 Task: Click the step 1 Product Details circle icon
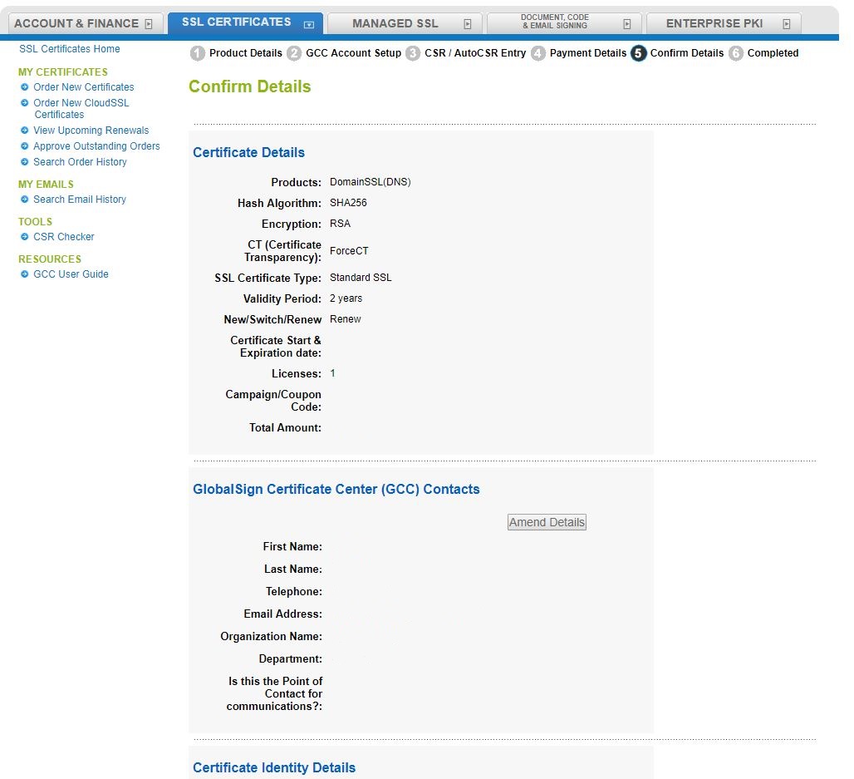(x=197, y=54)
